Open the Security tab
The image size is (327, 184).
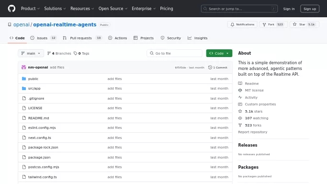pyautogui.click(x=170, y=38)
